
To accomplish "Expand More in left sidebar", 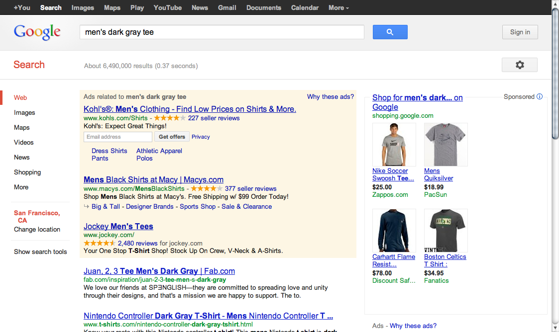I will 21,187.
